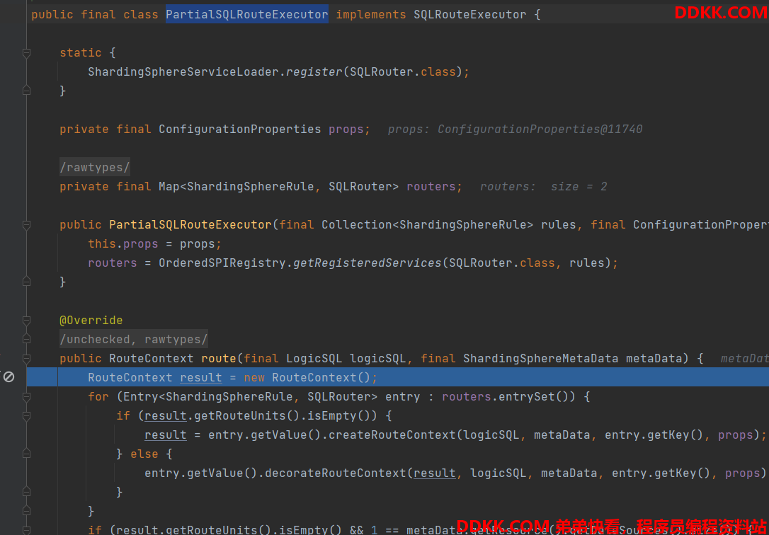Click the inline debugger hint routers: size = 2
This screenshot has height=535, width=769.
[x=543, y=187]
